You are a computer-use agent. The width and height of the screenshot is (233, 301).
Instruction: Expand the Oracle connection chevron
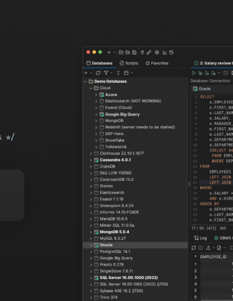(x=91, y=245)
